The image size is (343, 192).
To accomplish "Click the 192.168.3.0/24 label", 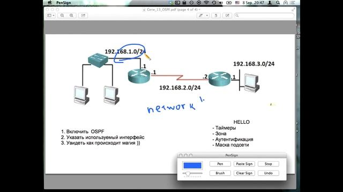I will click(x=253, y=64).
